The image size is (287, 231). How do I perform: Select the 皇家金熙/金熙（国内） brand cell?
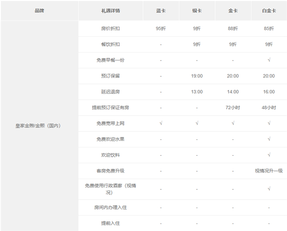(x=39, y=126)
